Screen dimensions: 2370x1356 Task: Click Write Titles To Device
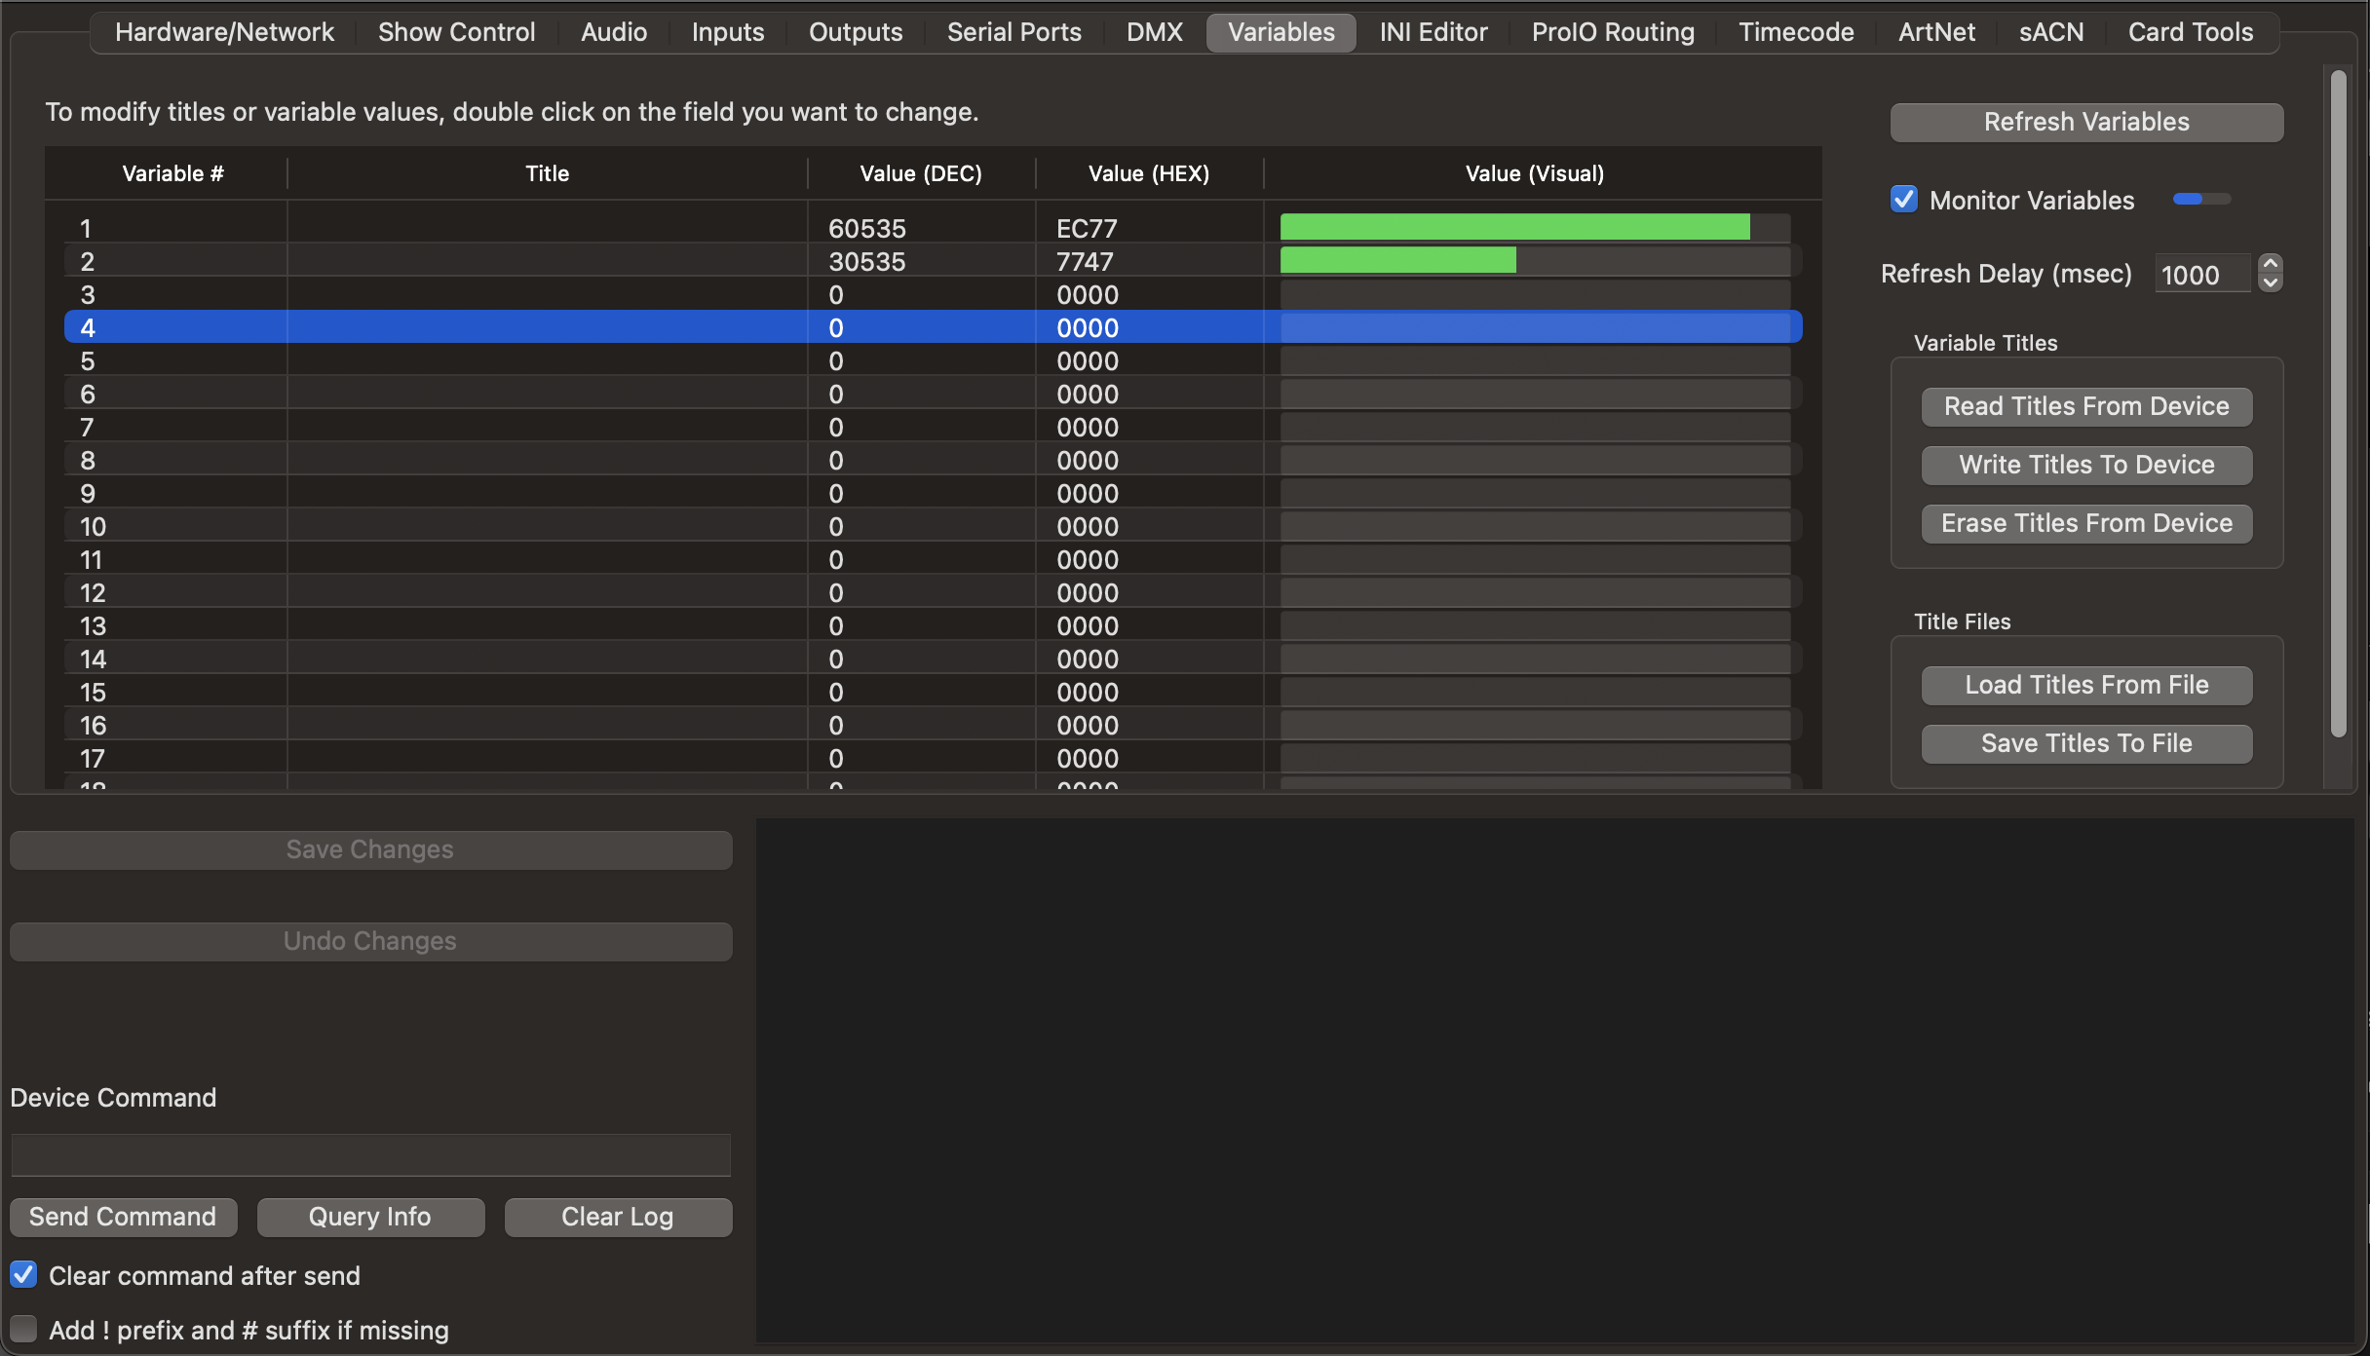(2086, 465)
